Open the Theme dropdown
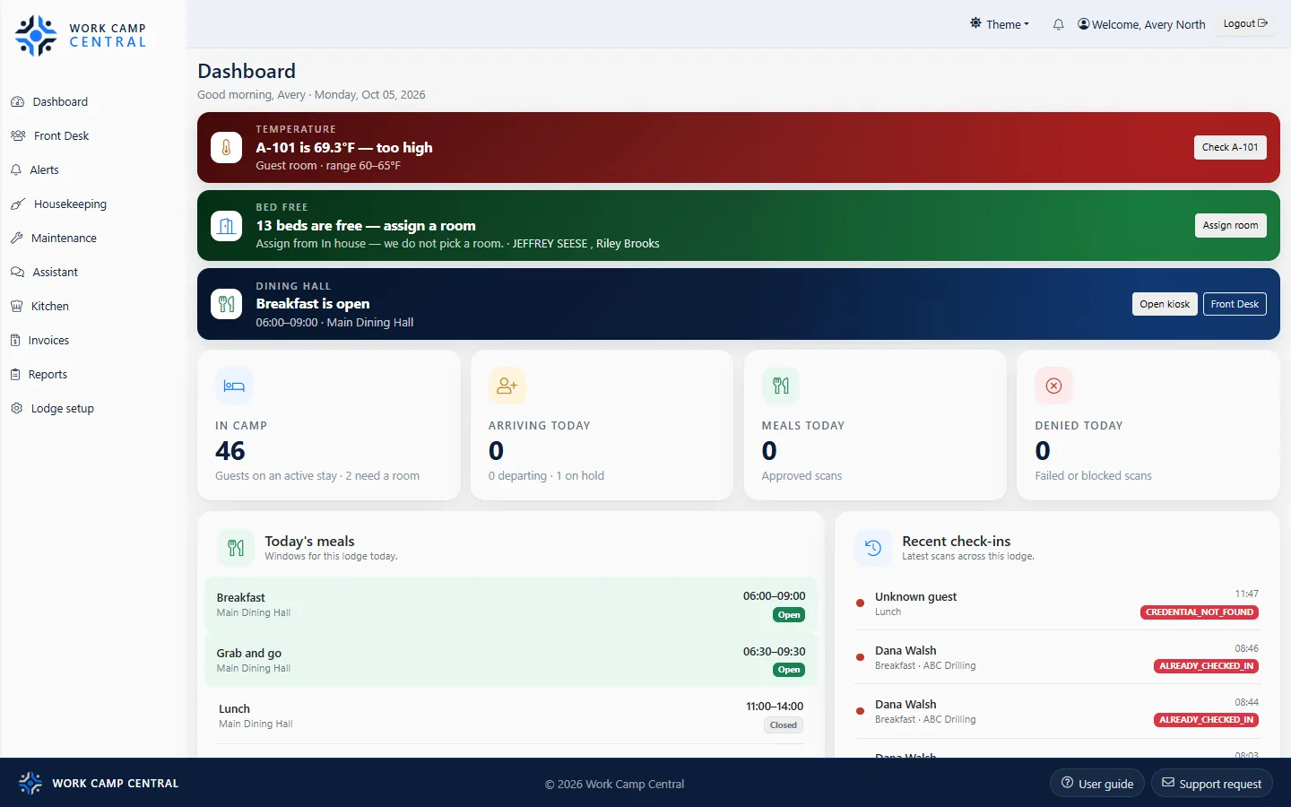Image resolution: width=1291 pixels, height=807 pixels. [x=1000, y=24]
